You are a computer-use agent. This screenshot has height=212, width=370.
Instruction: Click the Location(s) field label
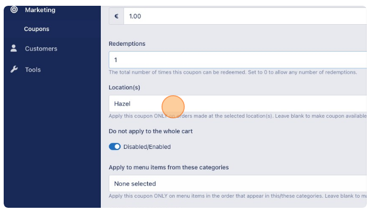coord(125,87)
